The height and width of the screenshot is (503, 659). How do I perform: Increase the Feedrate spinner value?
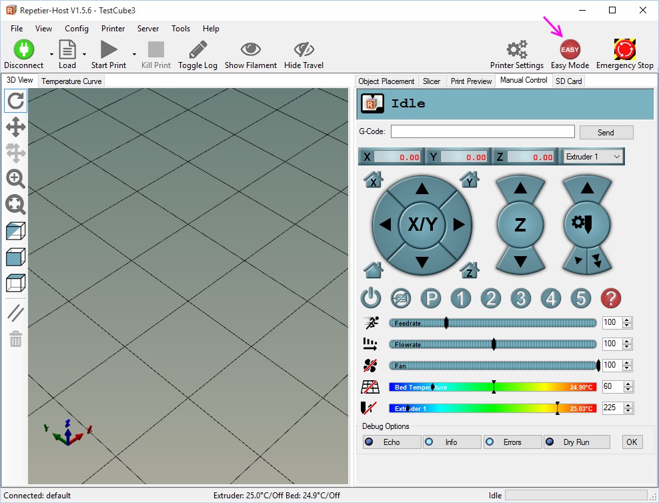[x=627, y=320]
